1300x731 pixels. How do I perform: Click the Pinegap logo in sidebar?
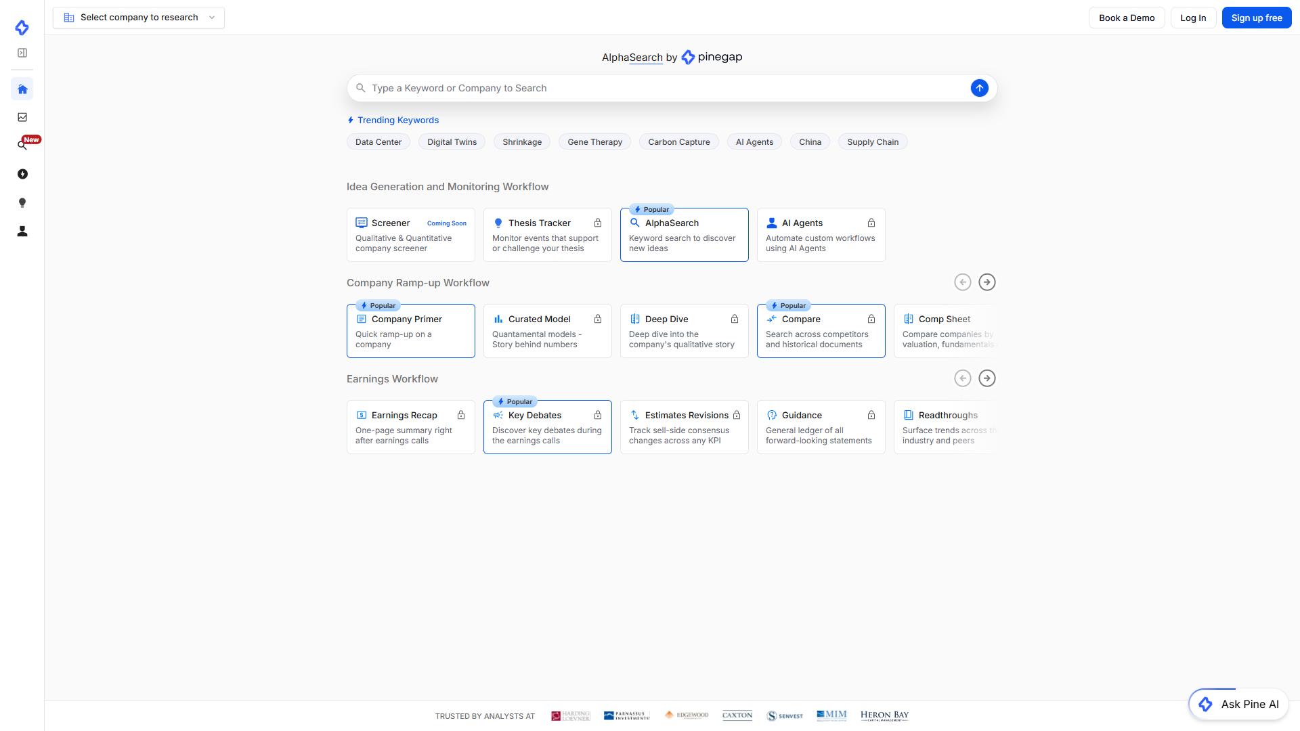[22, 27]
